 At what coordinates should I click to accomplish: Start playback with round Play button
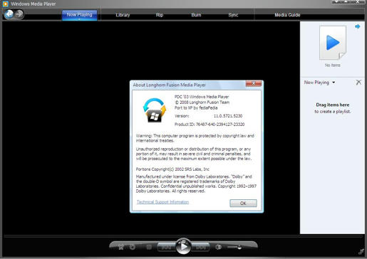183,247
